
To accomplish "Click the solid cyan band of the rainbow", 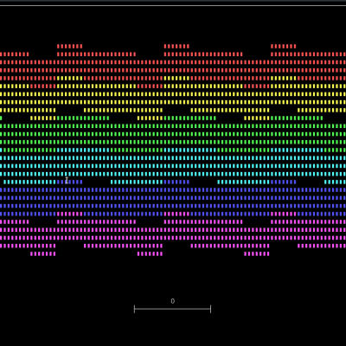I will pos(173,166).
